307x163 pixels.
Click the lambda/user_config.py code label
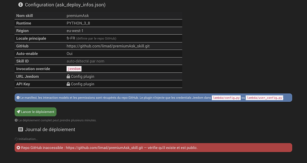[x=264, y=98]
